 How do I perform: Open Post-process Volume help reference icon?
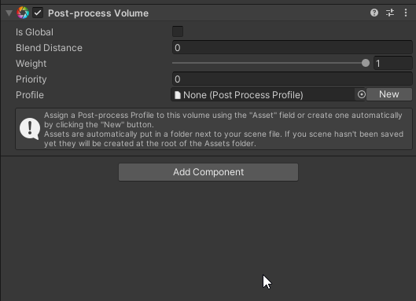click(x=374, y=13)
